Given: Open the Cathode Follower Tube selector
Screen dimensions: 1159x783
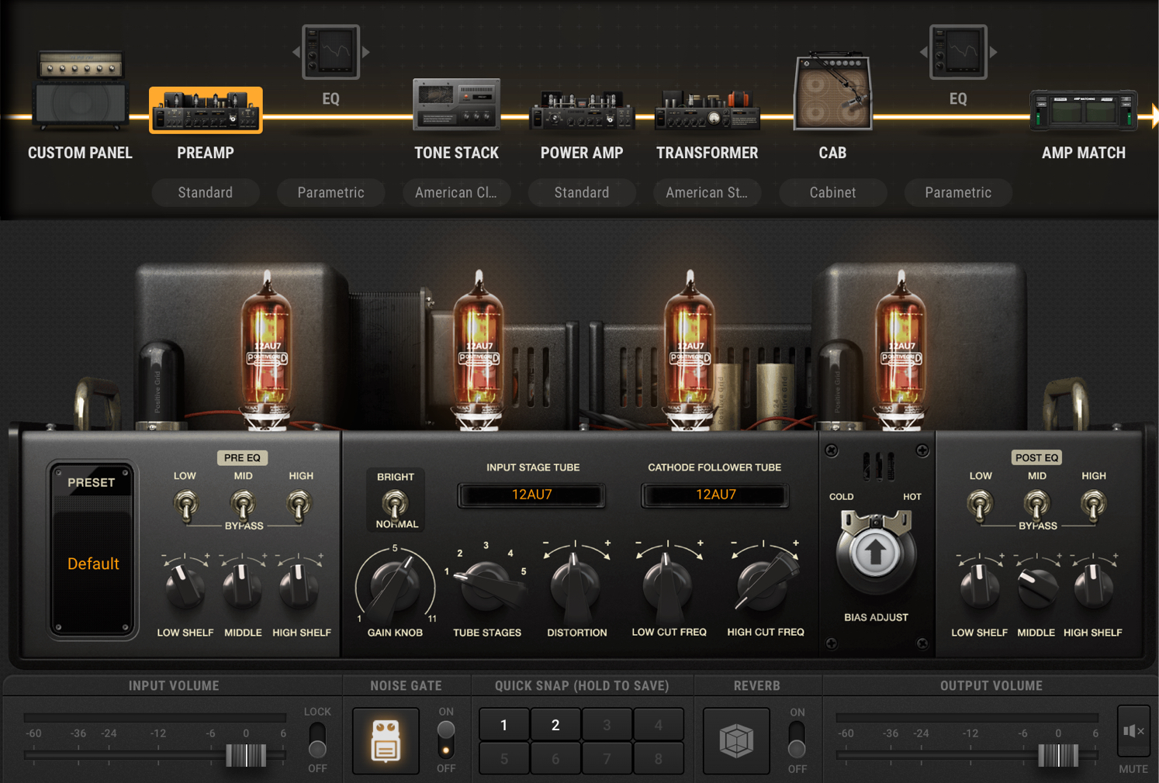Looking at the screenshot, I should [x=715, y=495].
